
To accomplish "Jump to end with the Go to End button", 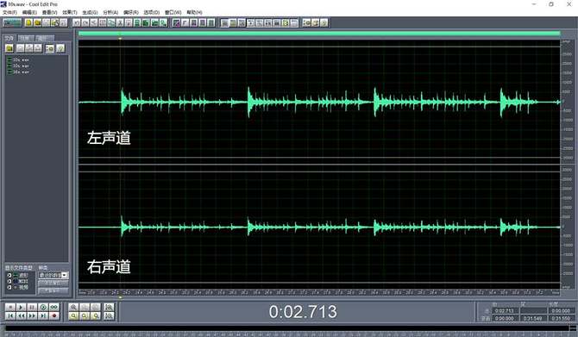I will click(43, 315).
